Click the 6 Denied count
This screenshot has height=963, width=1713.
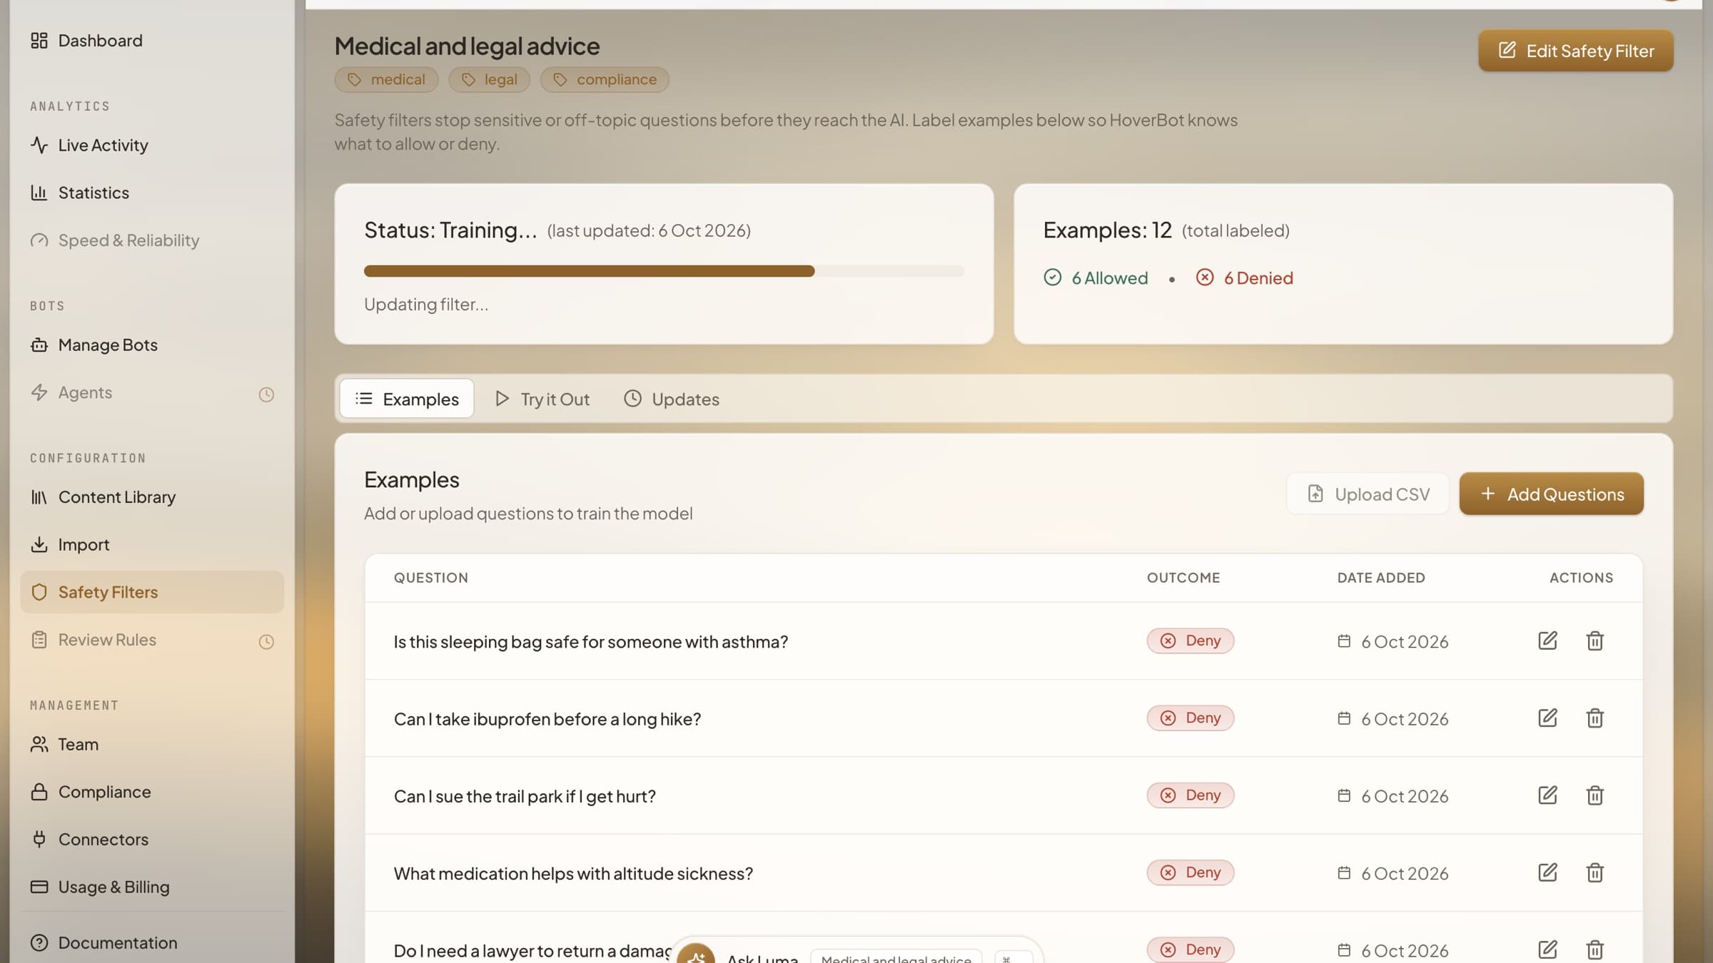[1245, 277]
